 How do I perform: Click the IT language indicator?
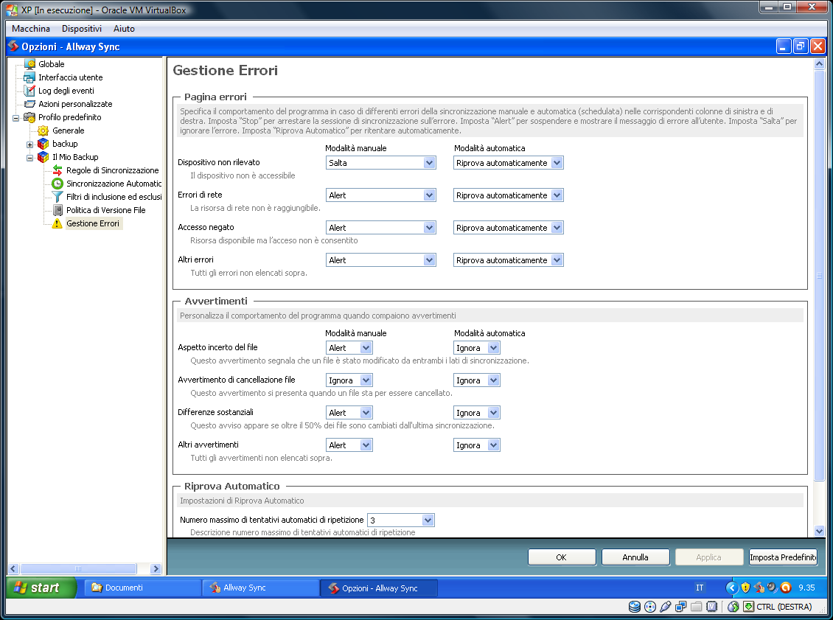click(x=700, y=588)
